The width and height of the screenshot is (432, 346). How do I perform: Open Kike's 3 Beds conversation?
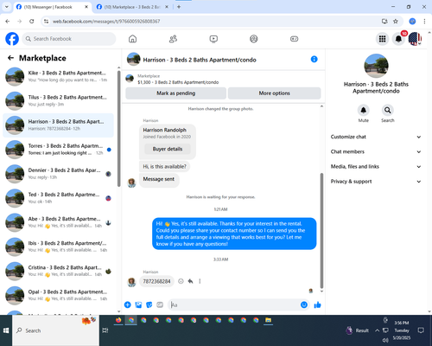pyautogui.click(x=59, y=76)
